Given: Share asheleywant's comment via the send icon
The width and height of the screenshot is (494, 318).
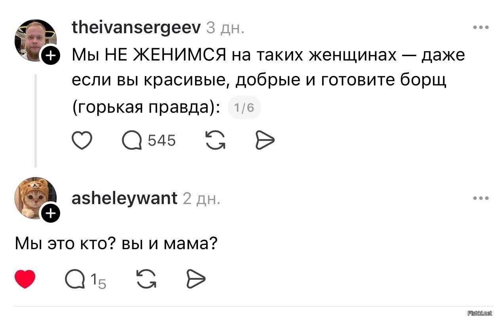Looking at the screenshot, I should click(196, 278).
